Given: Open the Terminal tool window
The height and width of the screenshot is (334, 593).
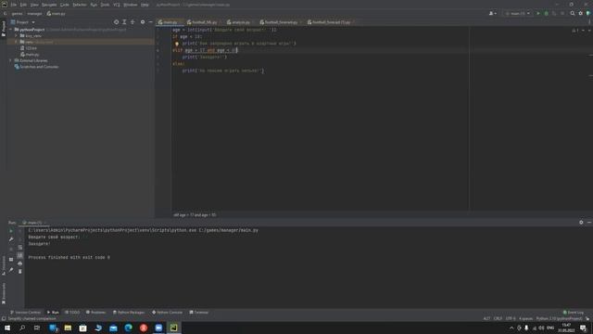Looking at the screenshot, I should (199, 313).
